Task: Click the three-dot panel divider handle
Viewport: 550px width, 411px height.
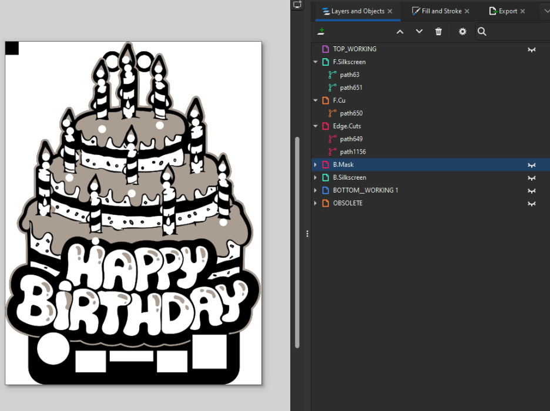Action: 307,234
